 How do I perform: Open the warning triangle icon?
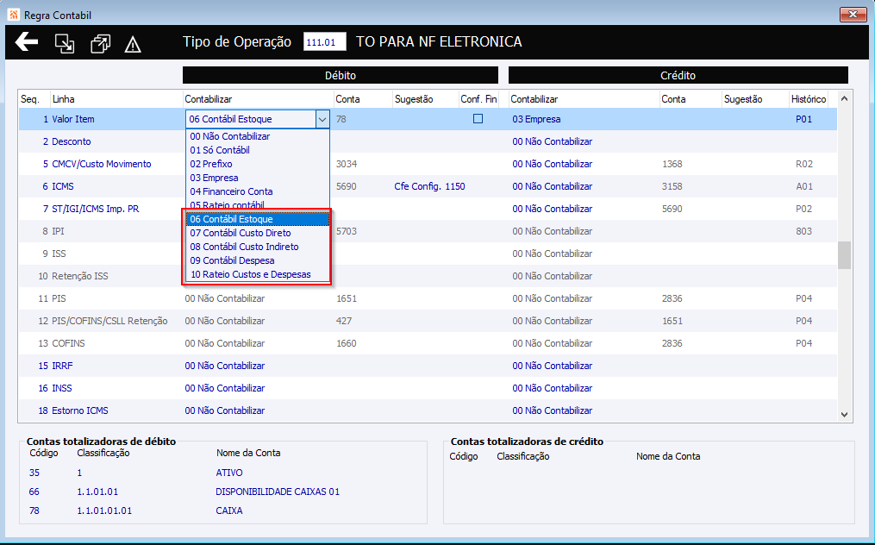click(x=133, y=44)
